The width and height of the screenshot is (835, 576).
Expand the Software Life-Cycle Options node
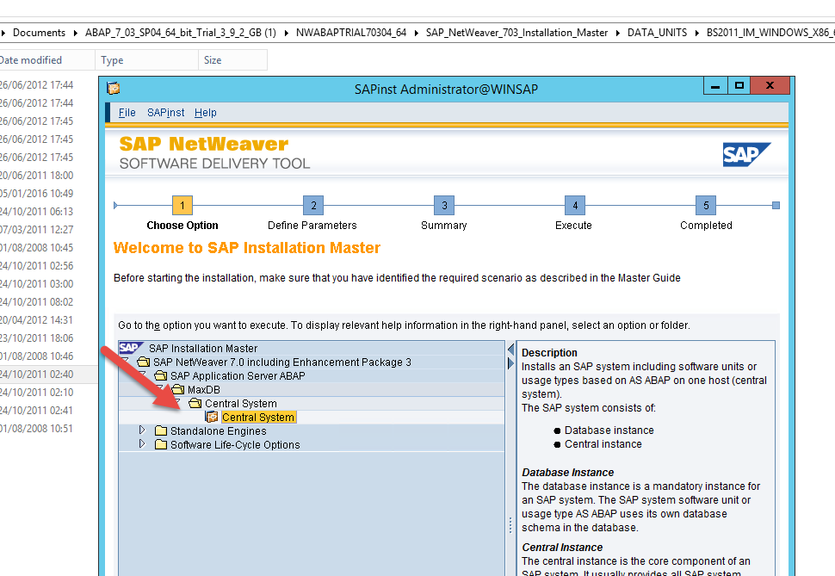(x=143, y=444)
